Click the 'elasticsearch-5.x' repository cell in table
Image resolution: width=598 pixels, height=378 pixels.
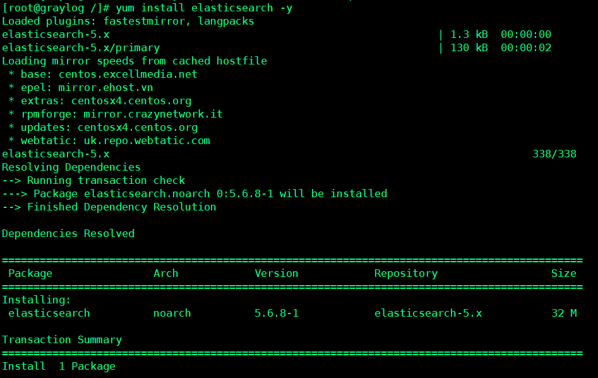point(428,313)
